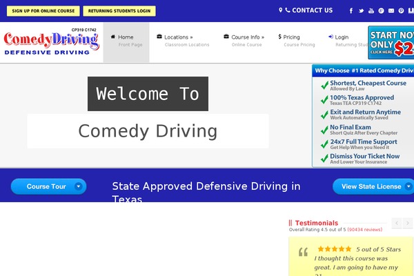Screen dimensions: 414x276
Task: Show the next testimonial
Action: pos(407,223)
